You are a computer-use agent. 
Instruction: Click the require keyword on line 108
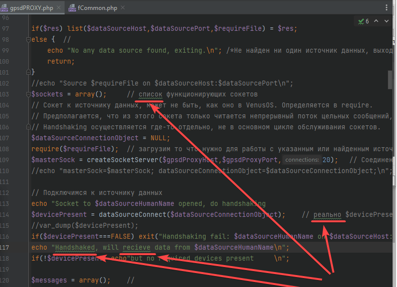45,149
